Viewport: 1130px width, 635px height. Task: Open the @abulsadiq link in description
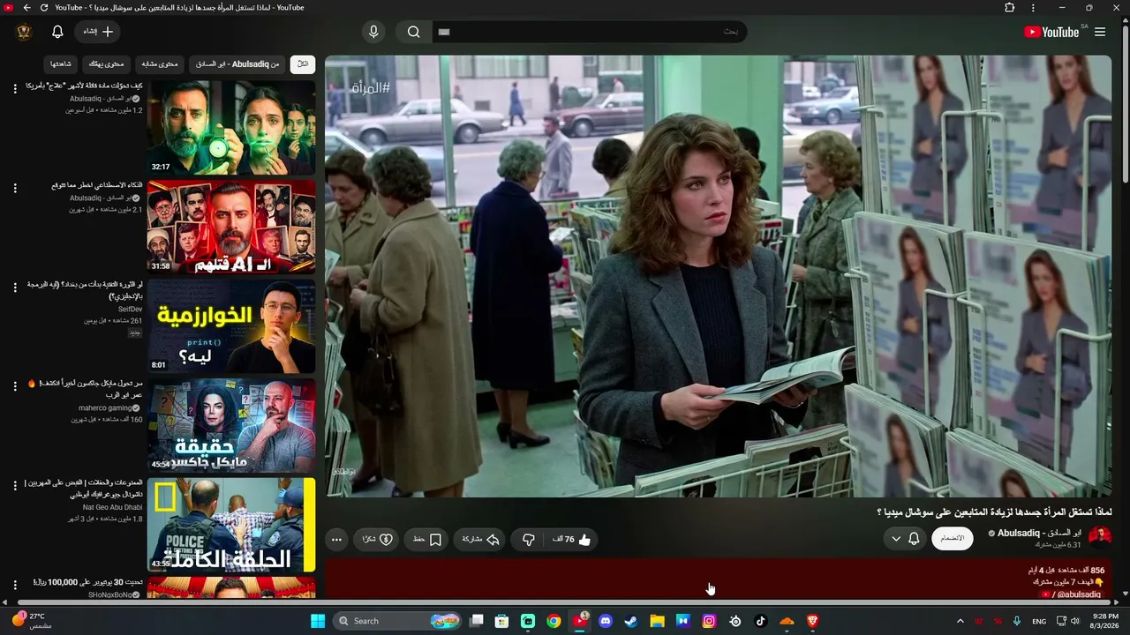click(x=1071, y=594)
